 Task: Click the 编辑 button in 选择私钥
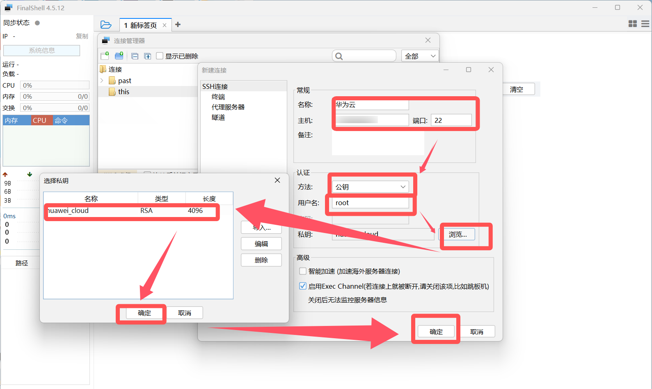click(x=261, y=244)
